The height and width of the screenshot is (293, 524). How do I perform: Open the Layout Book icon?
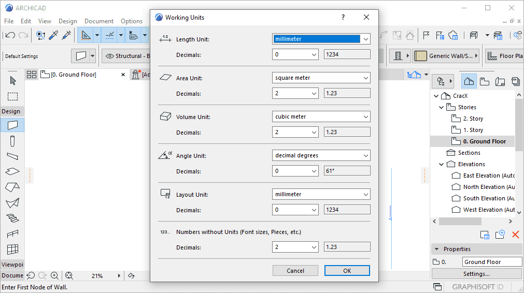click(x=500, y=81)
